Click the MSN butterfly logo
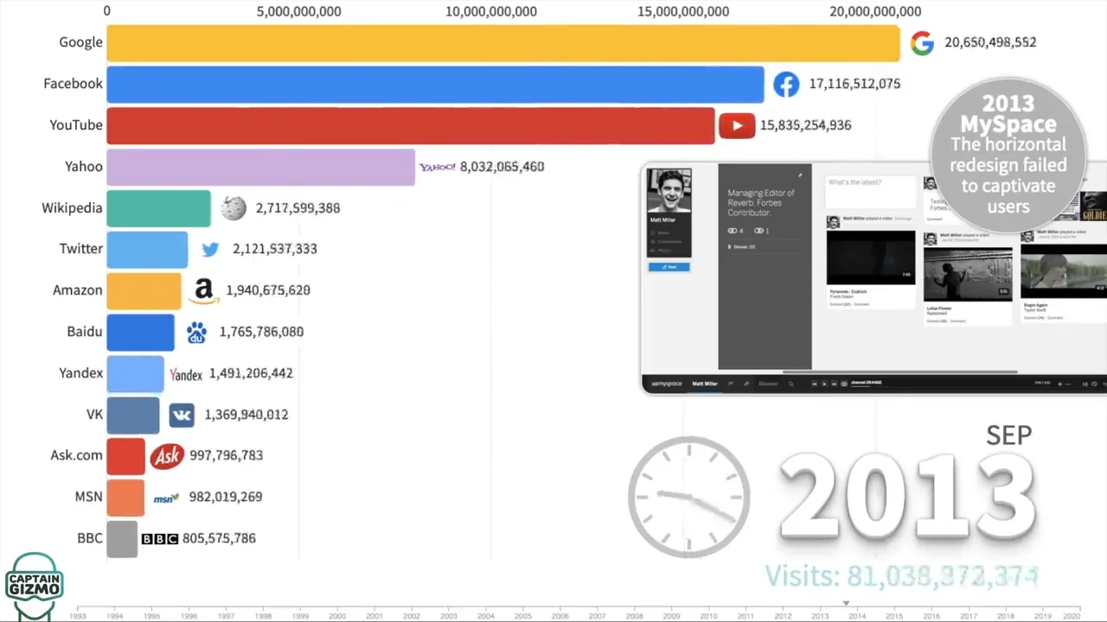Screen dimensions: 1107x622 (x=166, y=498)
